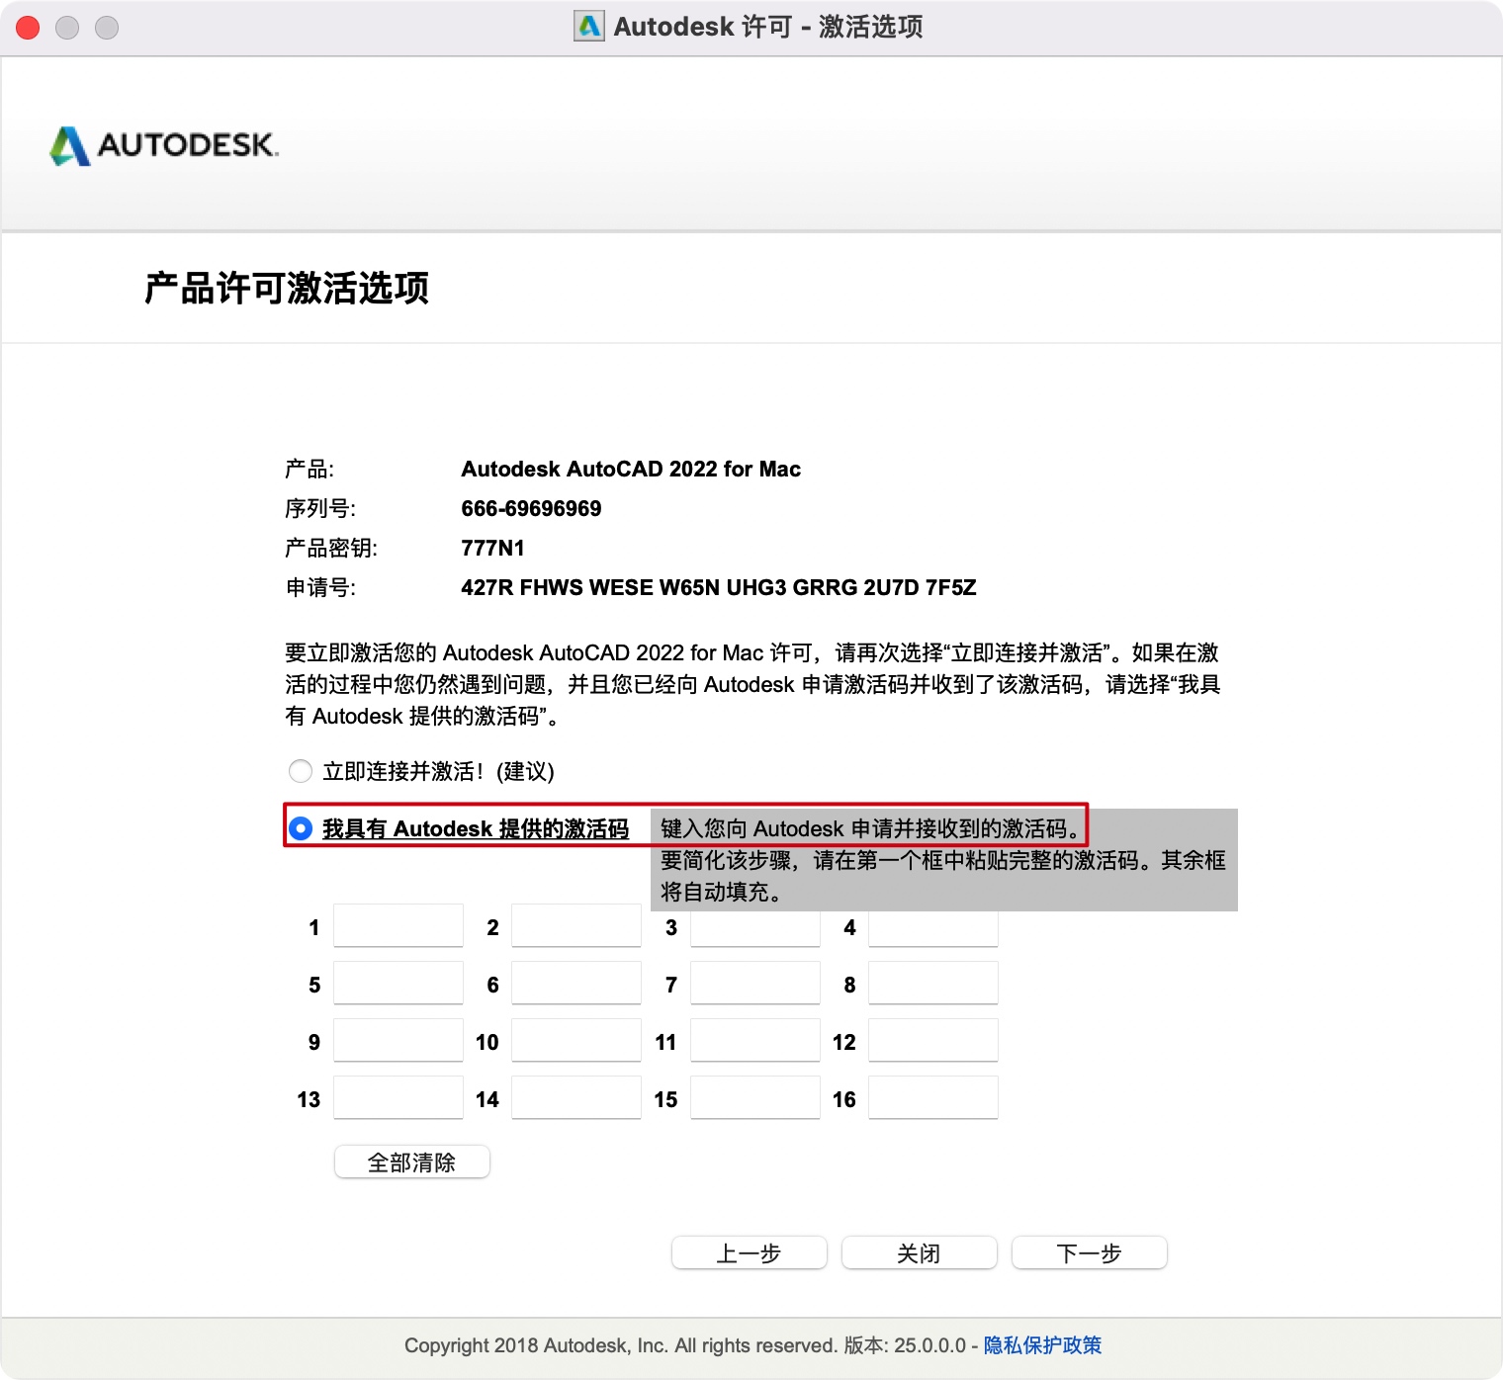The height and width of the screenshot is (1380, 1503).
Task: Go back with "上一步" button
Action: [x=749, y=1252]
